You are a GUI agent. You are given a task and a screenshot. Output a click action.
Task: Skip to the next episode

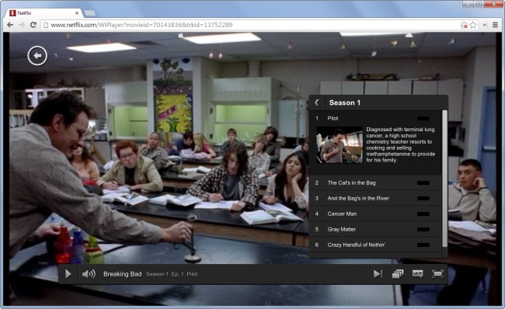coord(378,274)
